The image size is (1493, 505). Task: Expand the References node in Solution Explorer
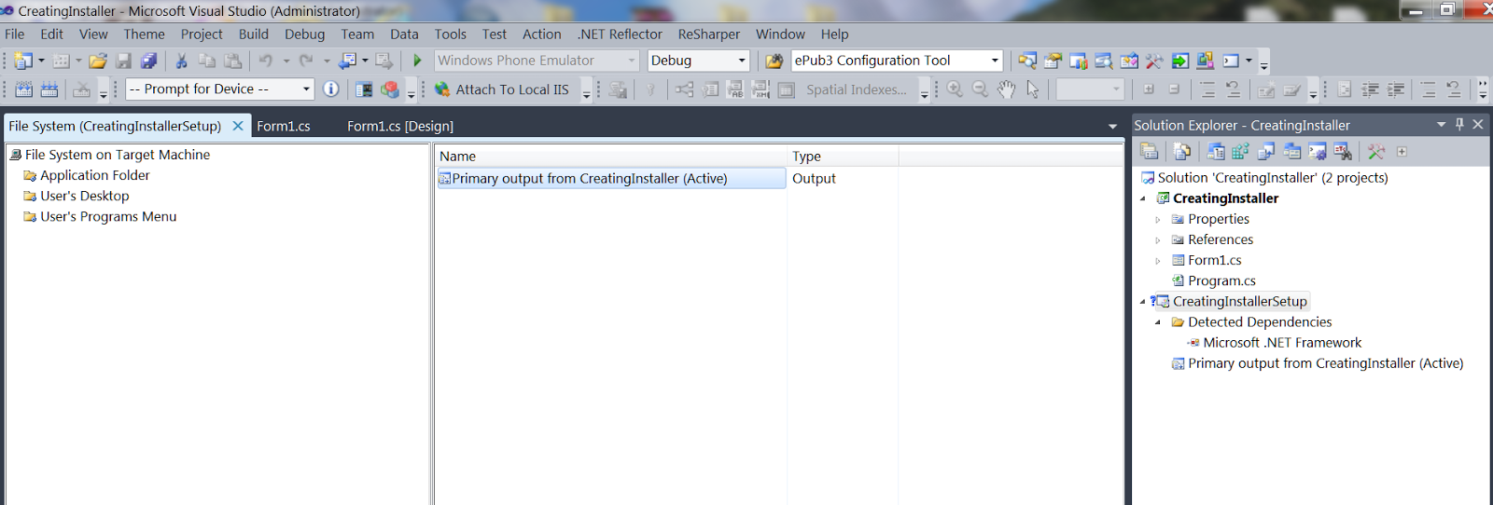coord(1158,239)
